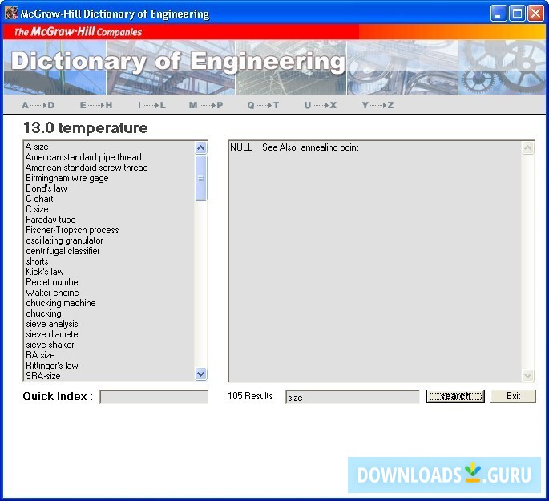Select 'American standard pipe thread' entry
The width and height of the screenshot is (549, 501).
coord(83,157)
